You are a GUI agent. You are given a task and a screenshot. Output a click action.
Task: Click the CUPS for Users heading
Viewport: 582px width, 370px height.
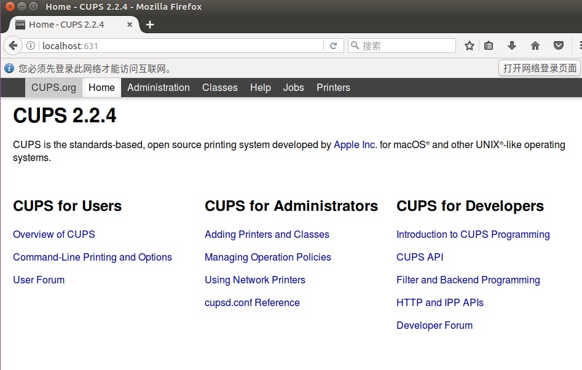(67, 206)
